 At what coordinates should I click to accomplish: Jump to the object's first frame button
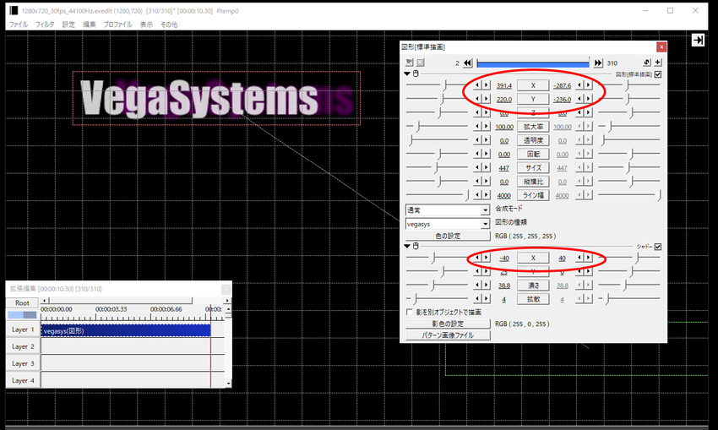coord(467,63)
